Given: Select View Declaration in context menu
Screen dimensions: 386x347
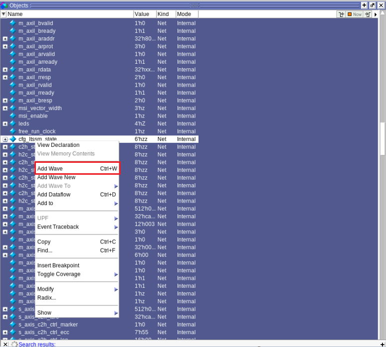Looking at the screenshot, I should pyautogui.click(x=58, y=145).
